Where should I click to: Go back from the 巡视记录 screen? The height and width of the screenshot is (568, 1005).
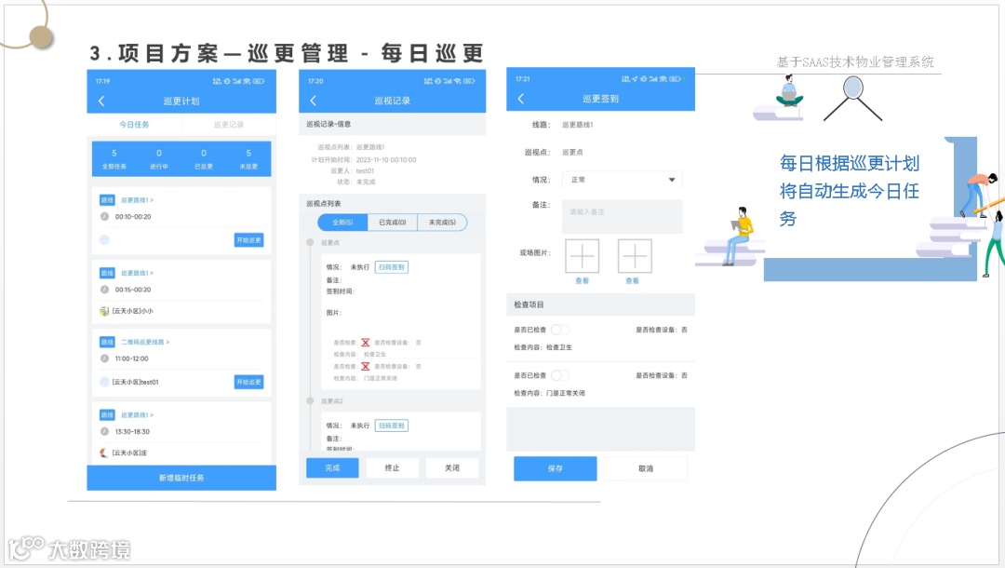coord(314,101)
